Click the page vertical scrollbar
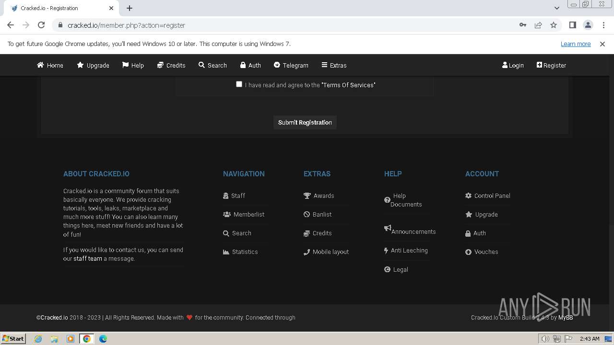 pos(612,192)
